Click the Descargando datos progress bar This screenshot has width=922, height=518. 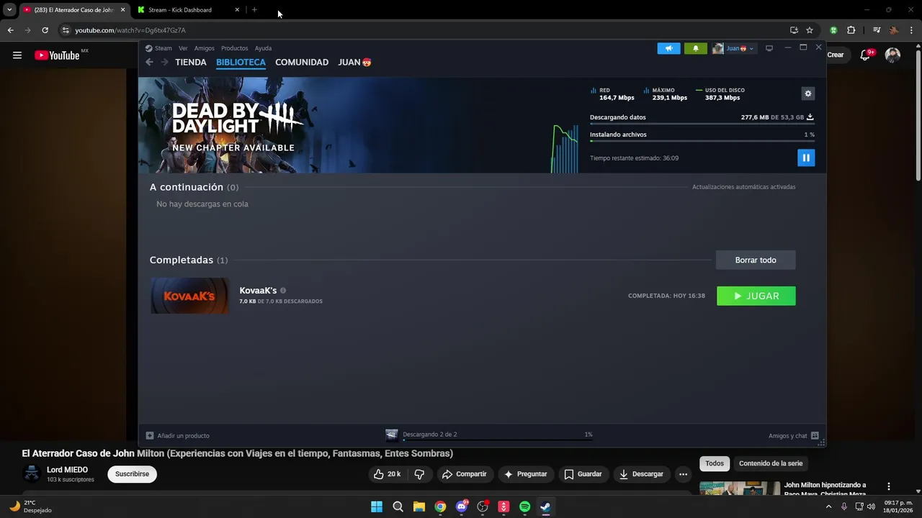click(x=702, y=124)
